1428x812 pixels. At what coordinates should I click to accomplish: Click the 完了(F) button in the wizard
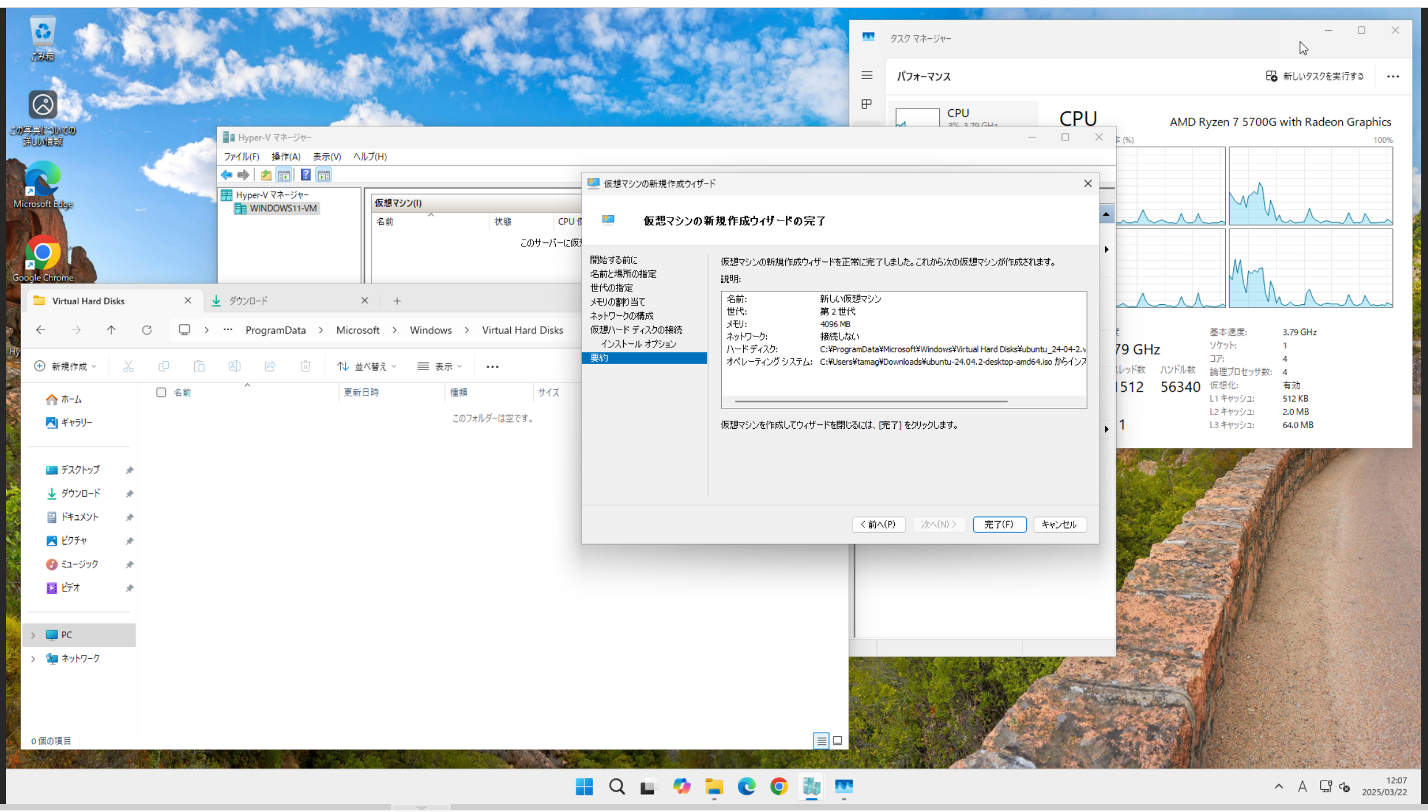pyautogui.click(x=998, y=524)
